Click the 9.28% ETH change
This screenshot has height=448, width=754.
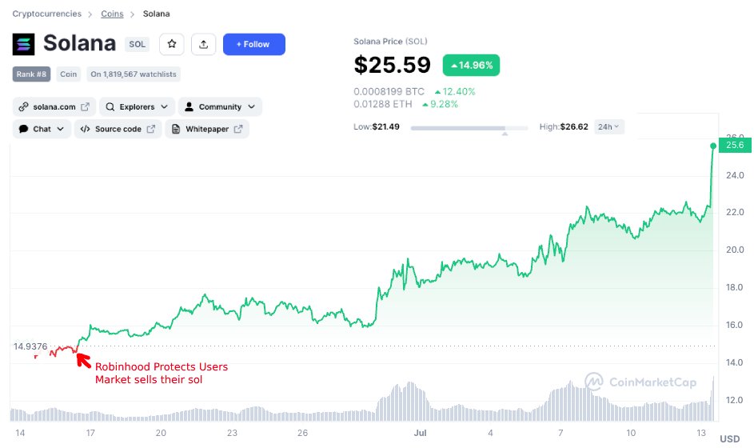coord(440,104)
